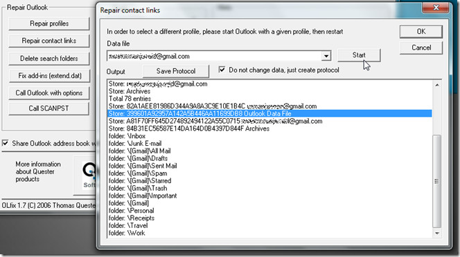
Task: Select Repair contact links button
Action: click(49, 41)
